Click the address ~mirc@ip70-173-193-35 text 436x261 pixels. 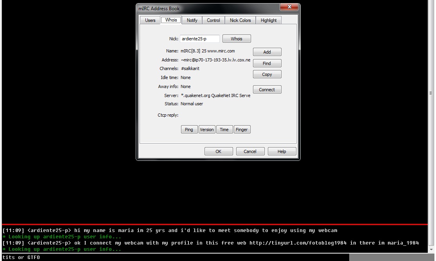click(x=215, y=60)
